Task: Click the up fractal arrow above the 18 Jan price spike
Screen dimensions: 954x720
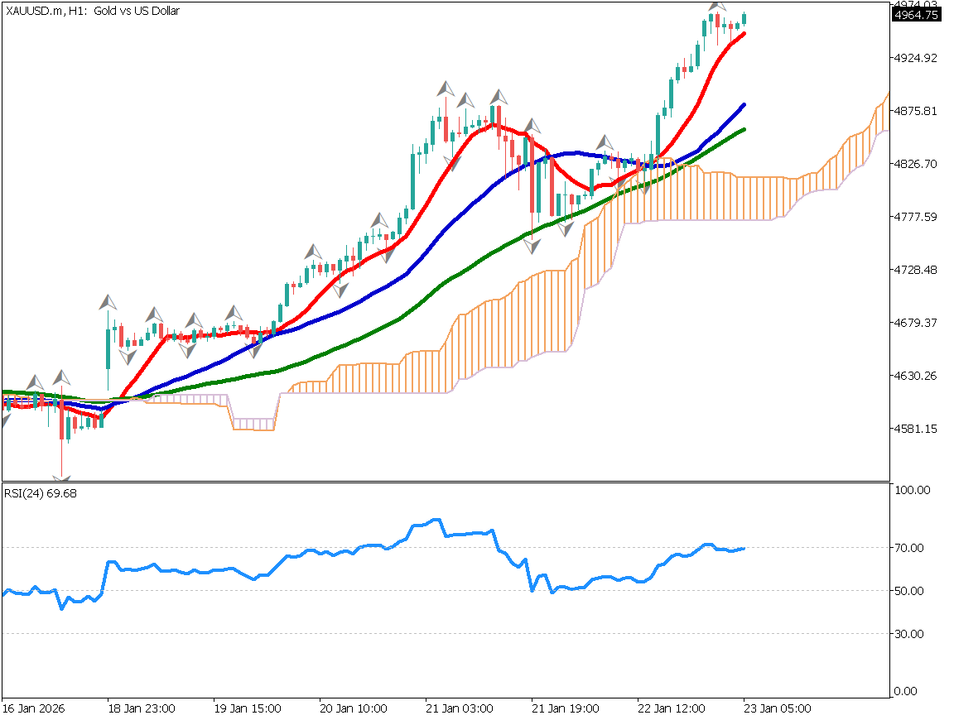Action: point(108,300)
